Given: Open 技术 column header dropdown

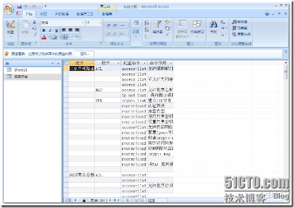Looking at the screenshot, I should click(119, 63).
